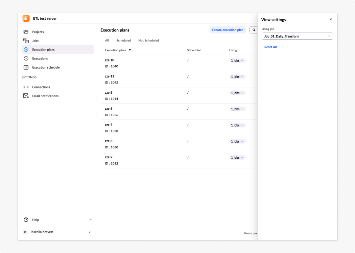Open execution plan zzz-2
355x253 pixels.
109,92
